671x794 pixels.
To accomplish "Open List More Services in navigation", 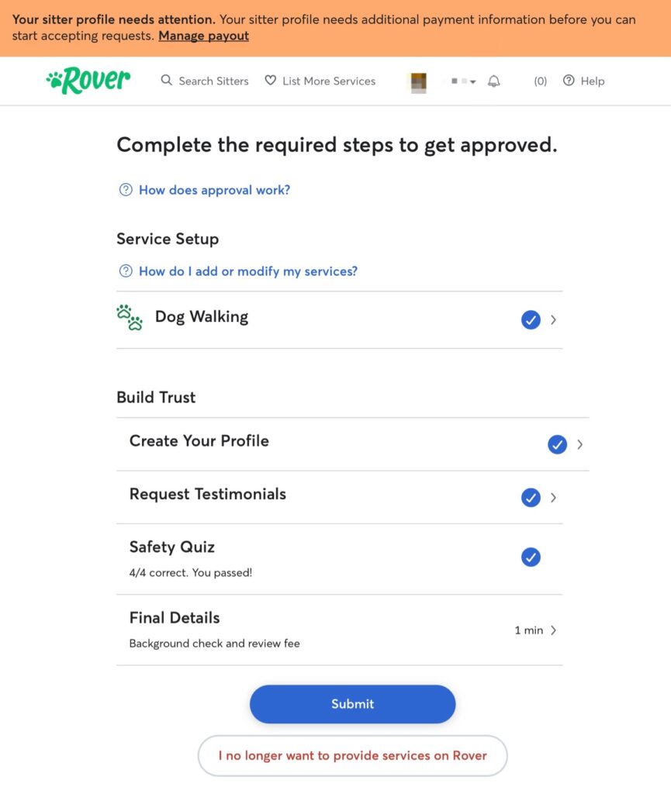I will coord(329,81).
